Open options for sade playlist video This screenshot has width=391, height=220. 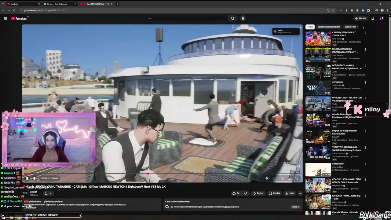click(365, 164)
